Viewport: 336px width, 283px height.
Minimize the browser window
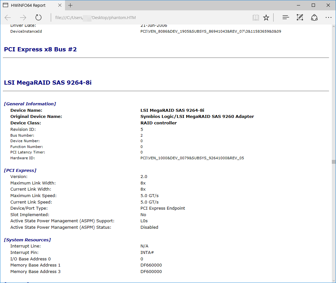(x=298, y=5)
